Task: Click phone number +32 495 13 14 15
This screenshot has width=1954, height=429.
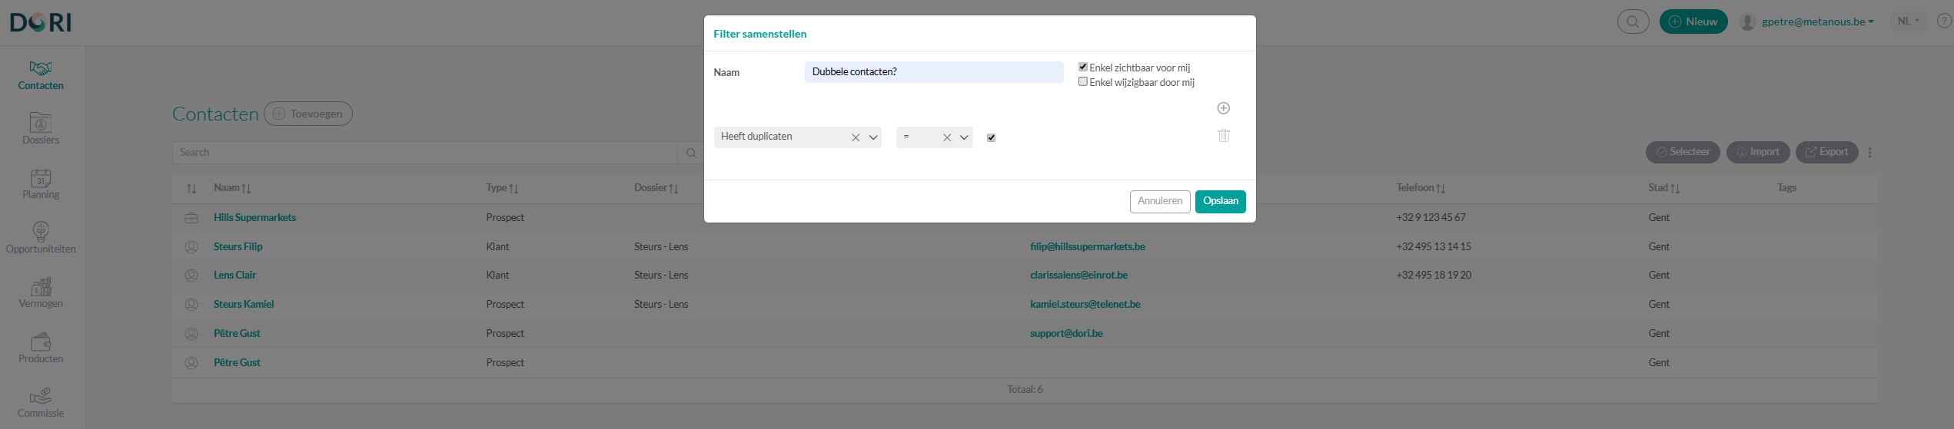Action: (x=1434, y=247)
